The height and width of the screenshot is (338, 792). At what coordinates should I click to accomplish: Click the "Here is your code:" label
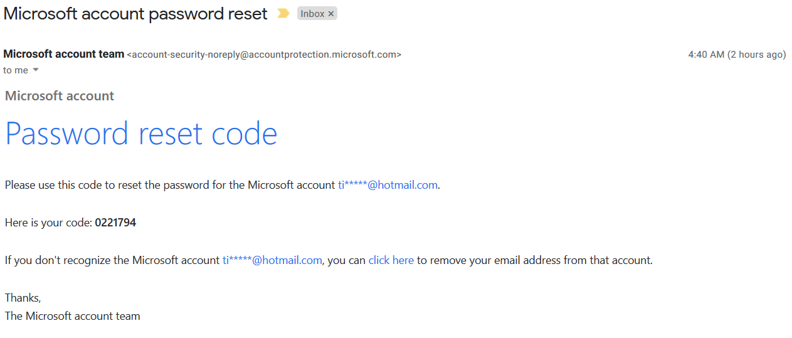pyautogui.click(x=49, y=223)
